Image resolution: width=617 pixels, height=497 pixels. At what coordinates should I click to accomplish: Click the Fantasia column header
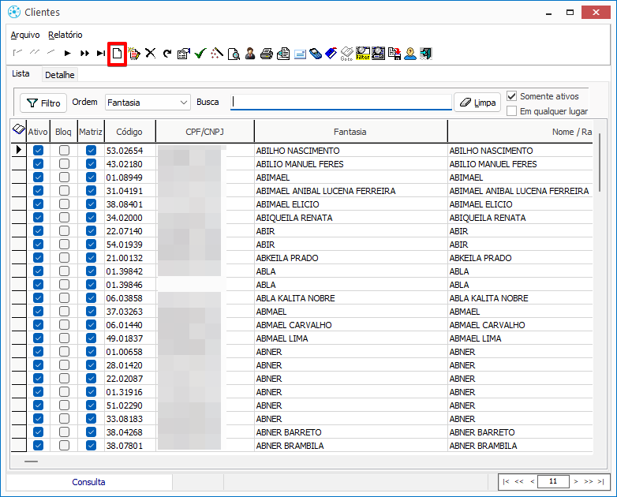tap(350, 132)
